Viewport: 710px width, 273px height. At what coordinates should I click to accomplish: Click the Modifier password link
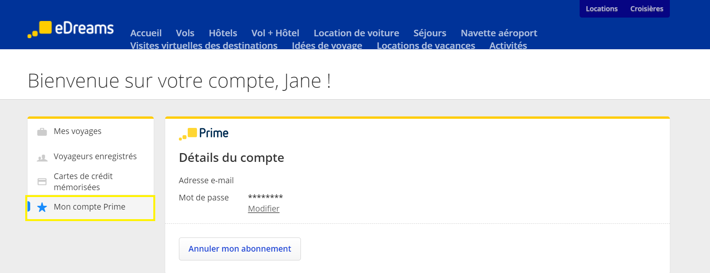pos(264,209)
